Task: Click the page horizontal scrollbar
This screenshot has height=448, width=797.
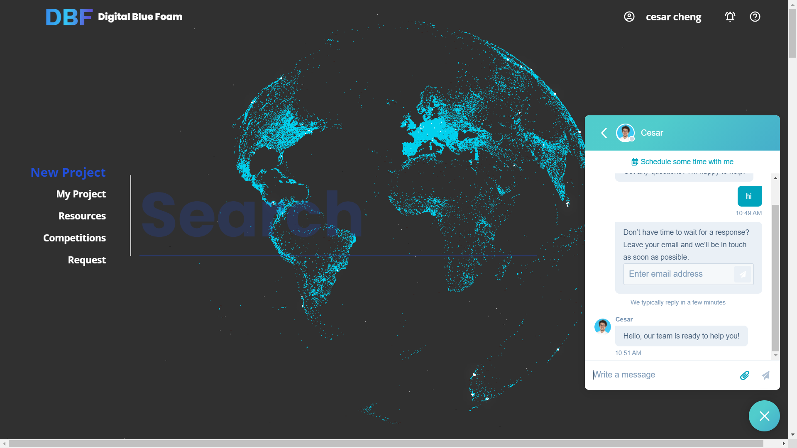Action: coord(386,443)
